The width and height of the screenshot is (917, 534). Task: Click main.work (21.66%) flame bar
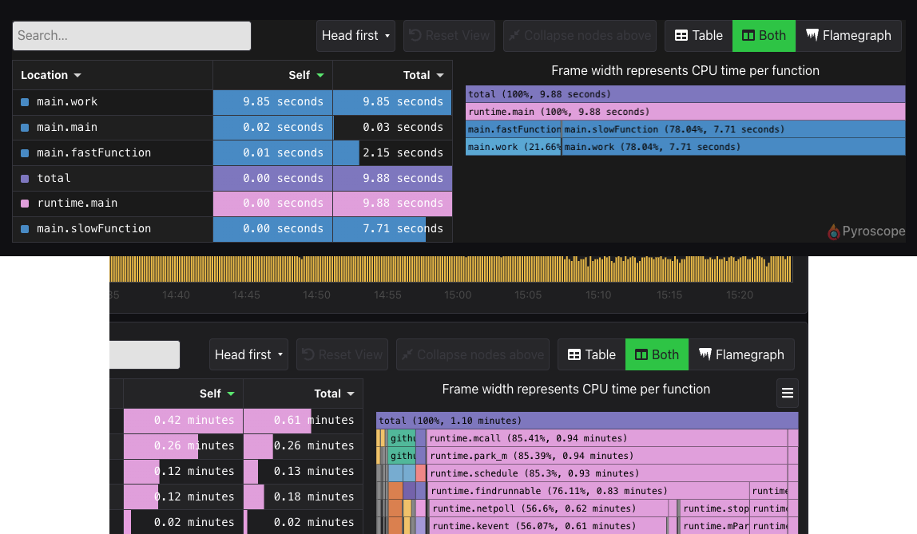(514, 147)
